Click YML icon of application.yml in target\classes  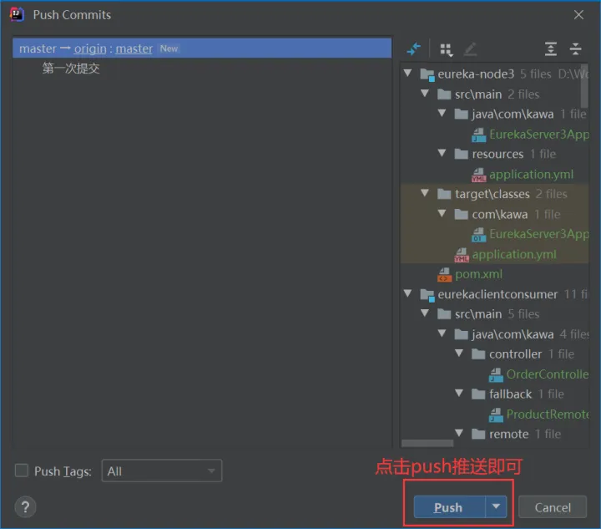pyautogui.click(x=462, y=255)
